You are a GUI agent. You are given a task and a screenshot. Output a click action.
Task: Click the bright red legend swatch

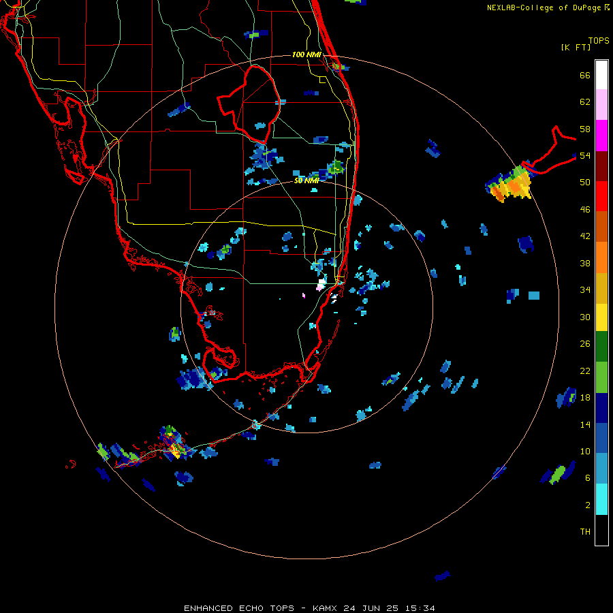[x=601, y=196]
